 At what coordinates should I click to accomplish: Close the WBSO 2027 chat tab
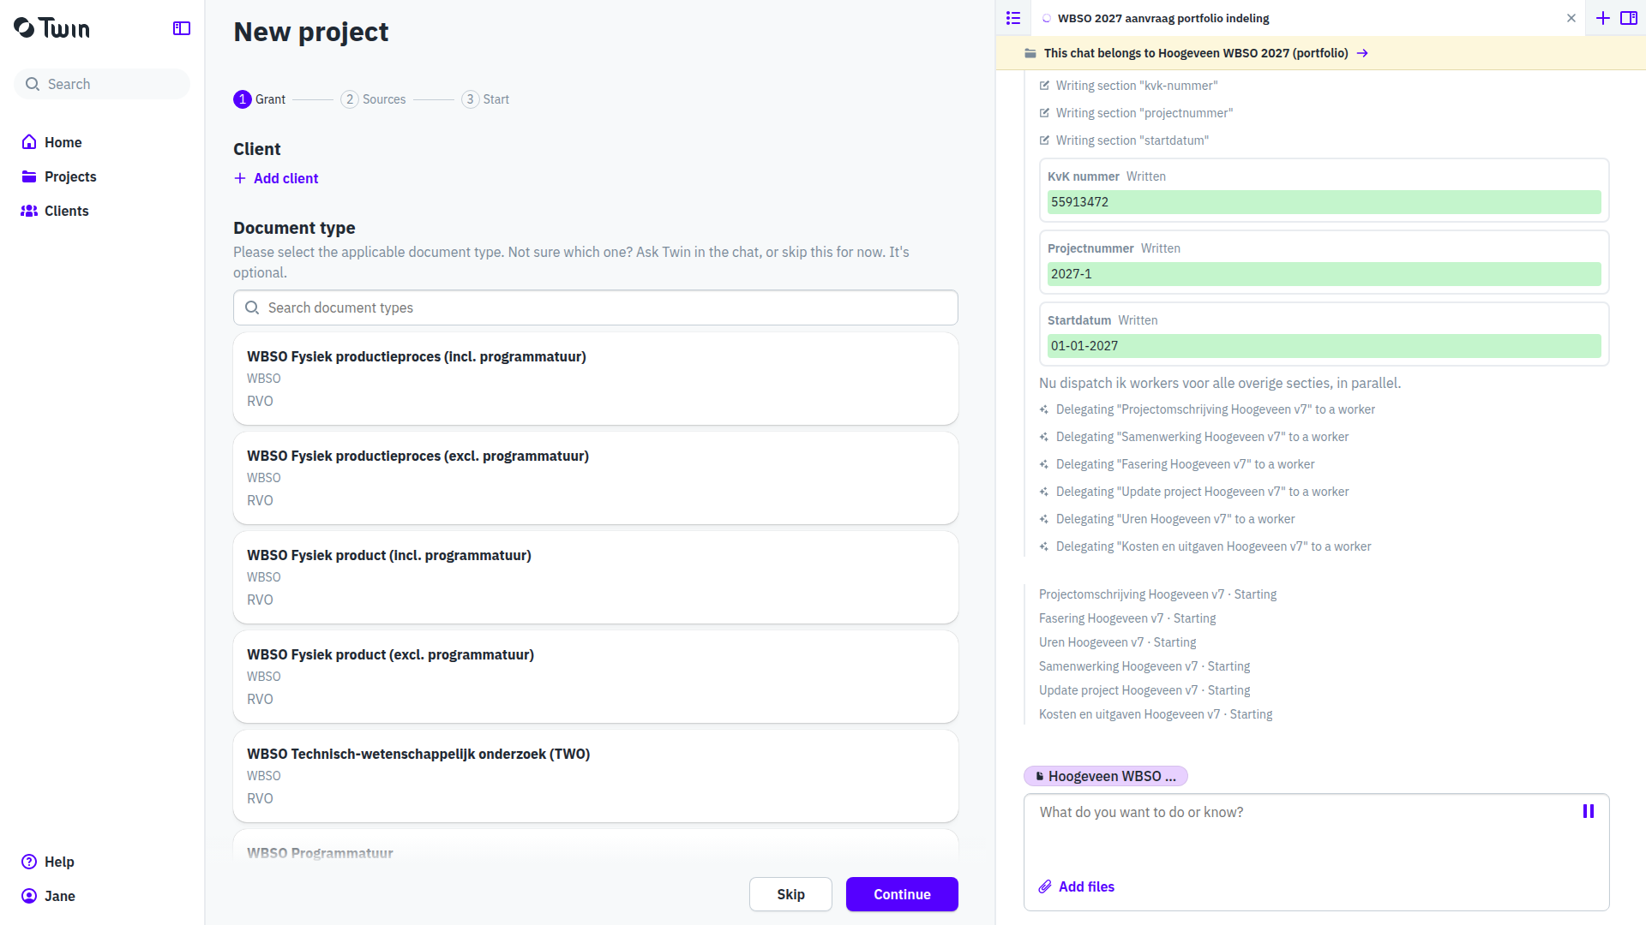[x=1571, y=18]
